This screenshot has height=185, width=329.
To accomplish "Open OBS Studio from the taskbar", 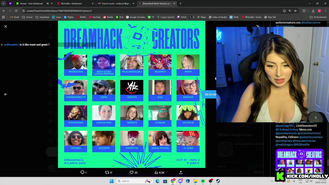I will coord(211,181).
